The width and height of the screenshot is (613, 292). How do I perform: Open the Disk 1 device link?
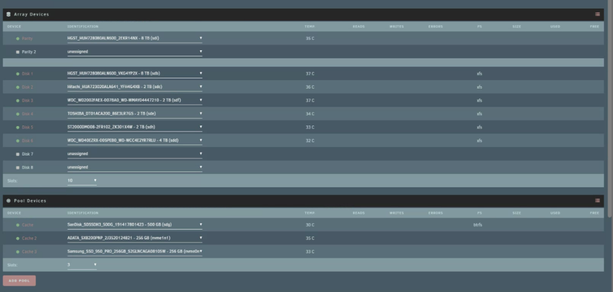pyautogui.click(x=28, y=74)
